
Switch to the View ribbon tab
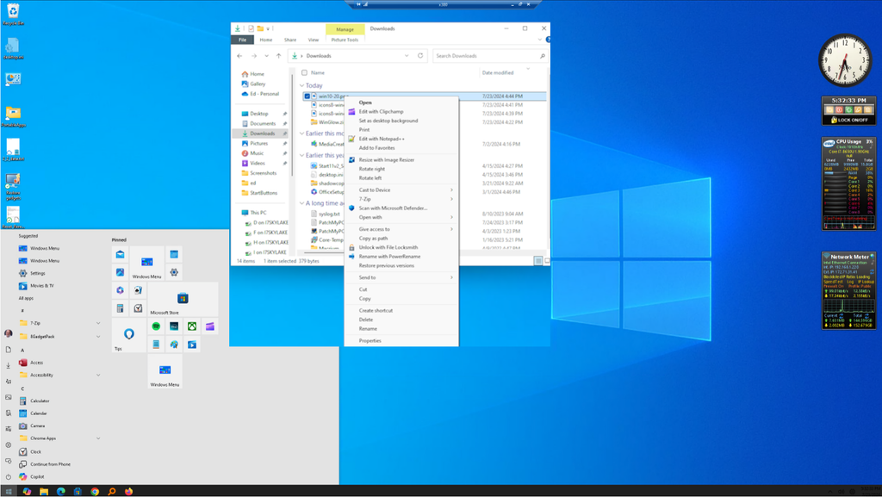tap(314, 40)
